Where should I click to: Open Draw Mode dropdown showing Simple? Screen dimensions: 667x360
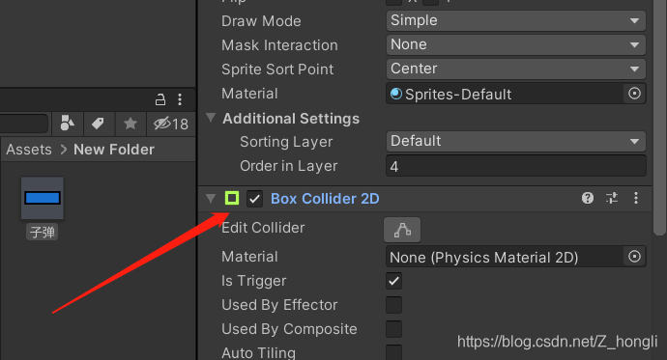[515, 20]
